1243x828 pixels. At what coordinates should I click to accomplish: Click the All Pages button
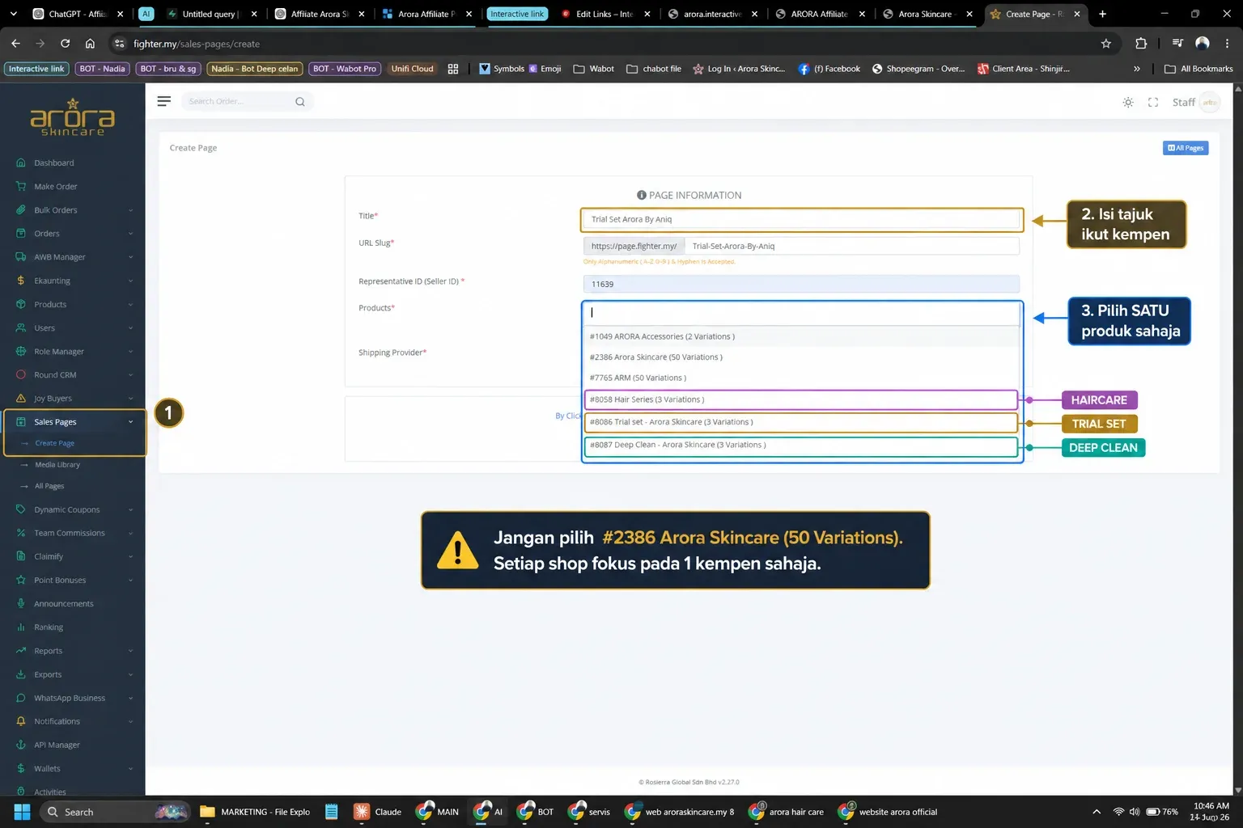coord(1186,148)
